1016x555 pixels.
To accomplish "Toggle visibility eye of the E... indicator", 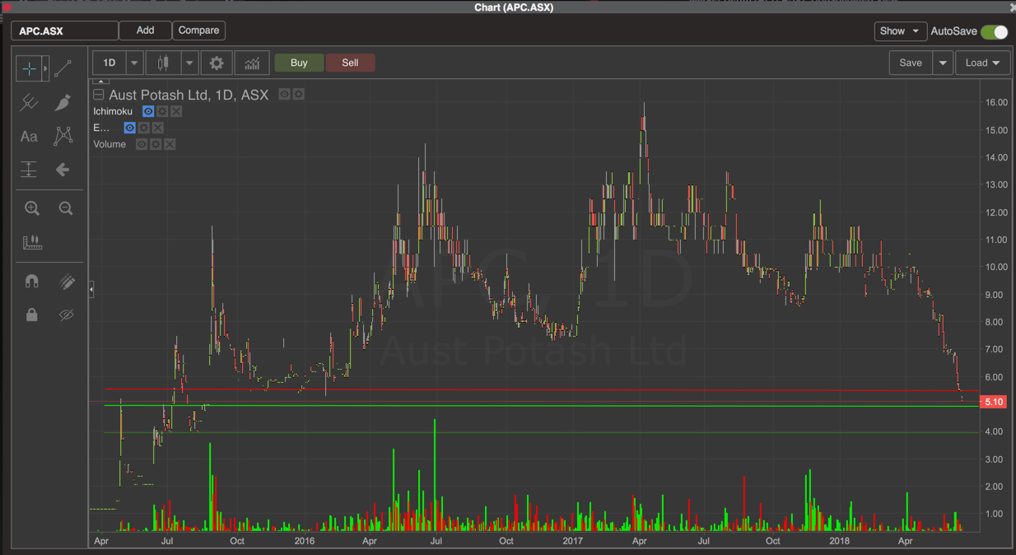I will pos(130,128).
